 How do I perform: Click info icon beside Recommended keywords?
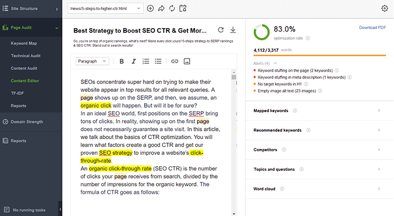[308, 130]
